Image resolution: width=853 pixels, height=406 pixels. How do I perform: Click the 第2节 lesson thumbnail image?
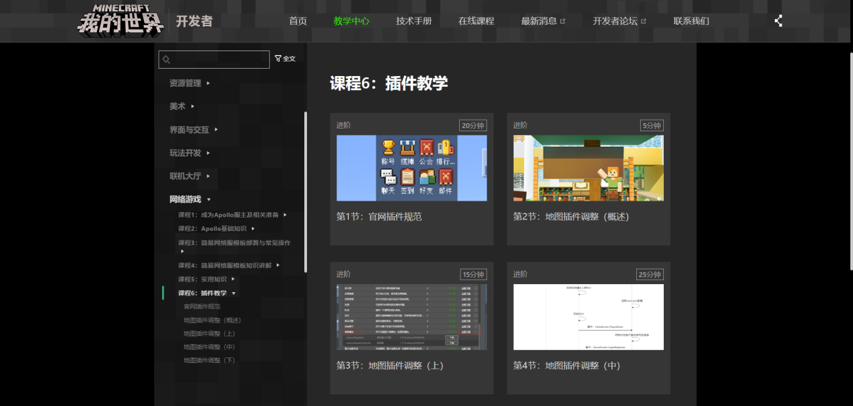588,168
